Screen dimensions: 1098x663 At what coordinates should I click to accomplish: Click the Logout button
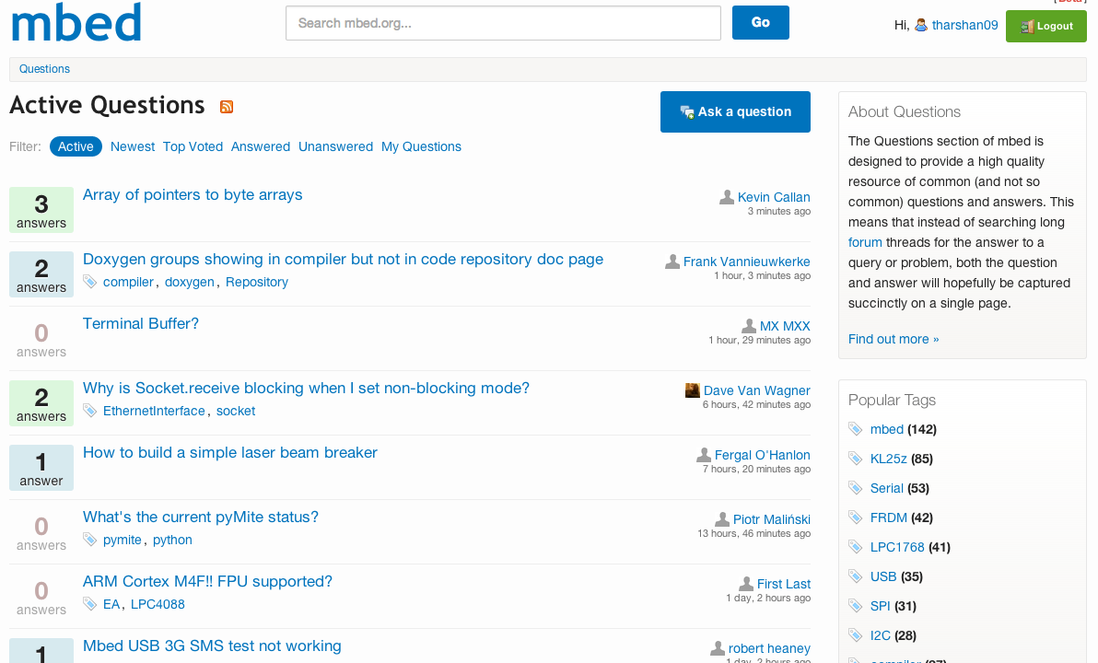pos(1046,26)
